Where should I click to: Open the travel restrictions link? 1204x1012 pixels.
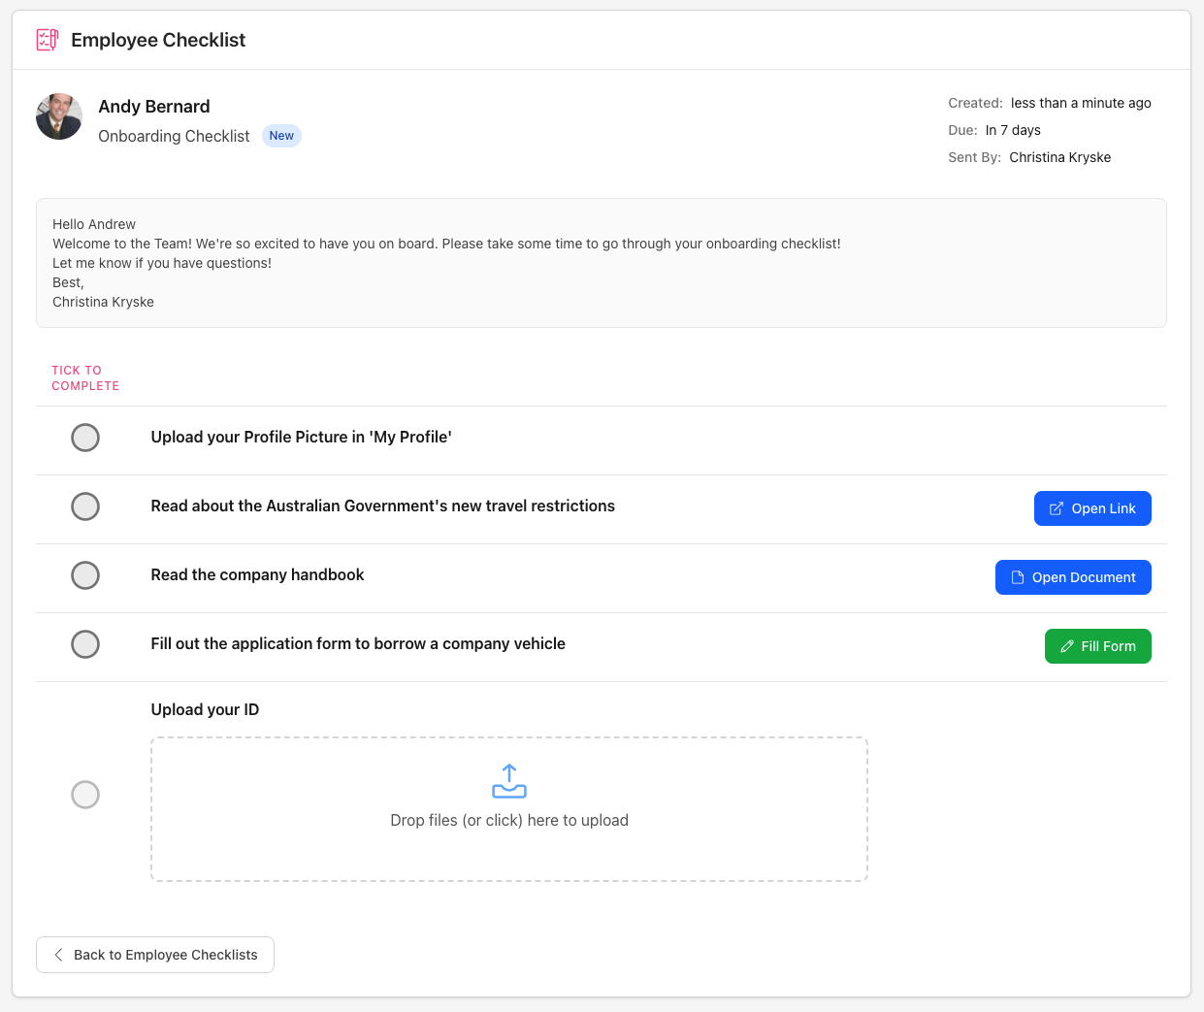[1092, 508]
